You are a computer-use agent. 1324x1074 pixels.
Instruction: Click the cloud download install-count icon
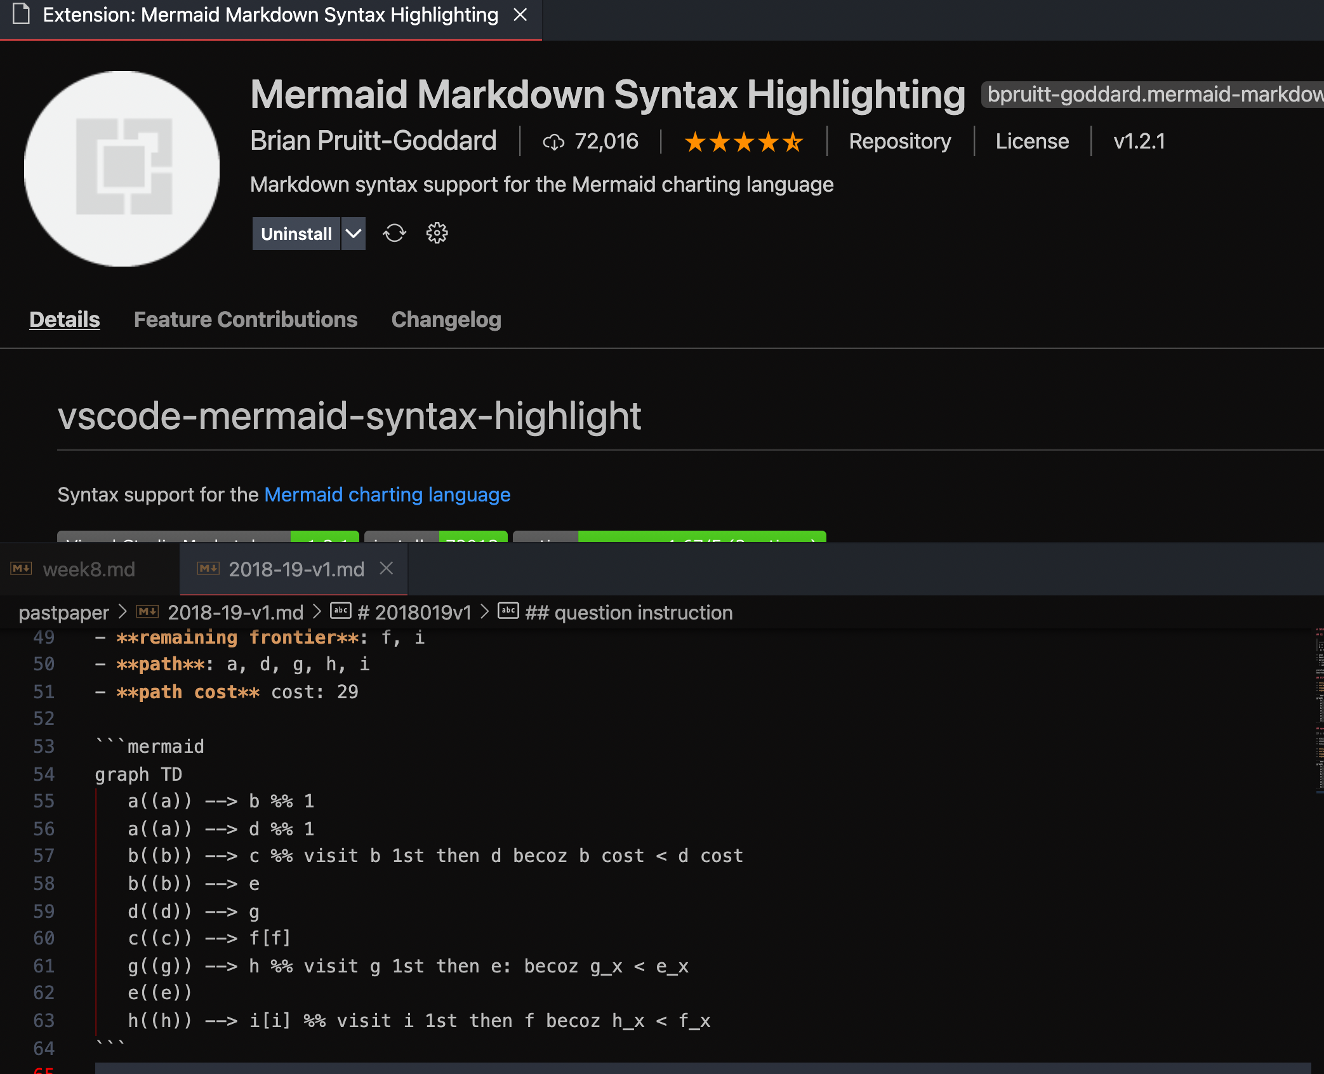point(553,142)
